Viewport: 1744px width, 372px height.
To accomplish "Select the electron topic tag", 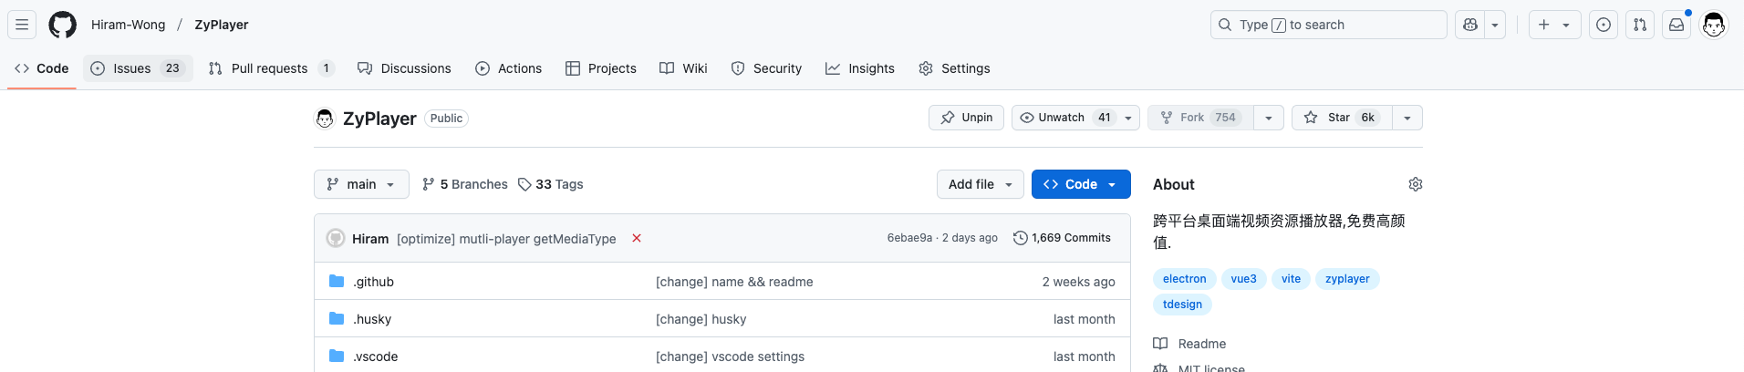I will [x=1184, y=279].
